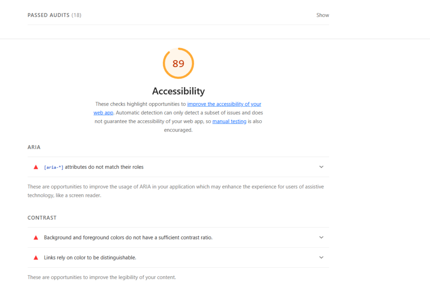Click the red triangle beside 'Links rely on color'
Image resolution: width=430 pixels, height=287 pixels.
tap(36, 258)
